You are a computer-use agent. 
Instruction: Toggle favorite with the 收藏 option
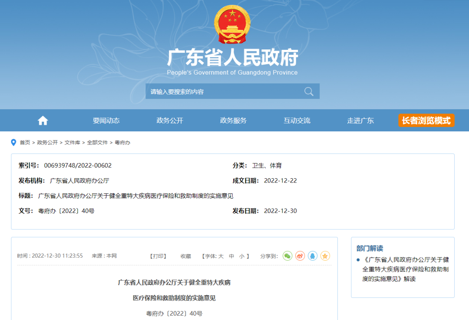click(x=185, y=256)
